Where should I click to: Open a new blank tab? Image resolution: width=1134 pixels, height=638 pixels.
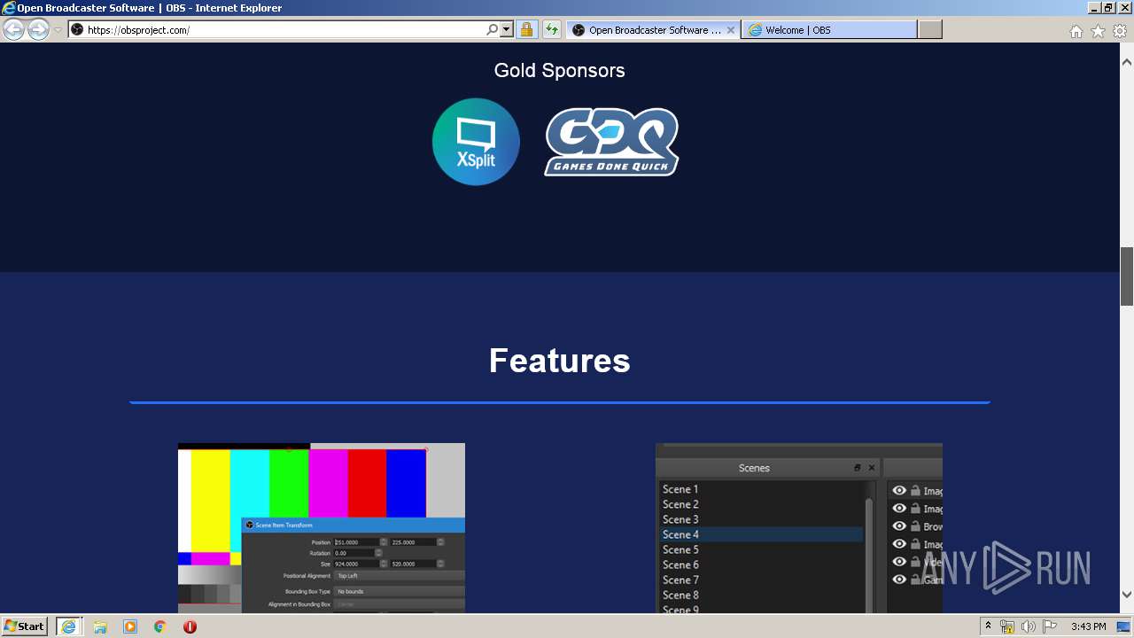929,30
